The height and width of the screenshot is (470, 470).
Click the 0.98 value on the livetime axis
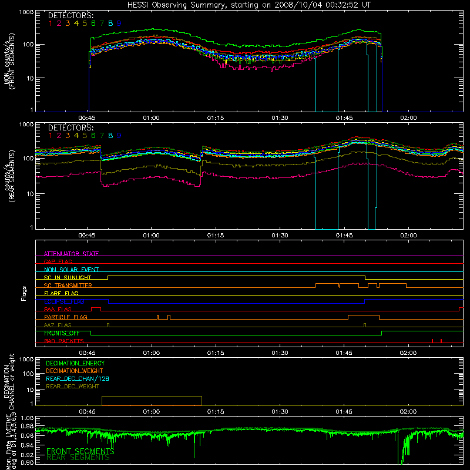click(x=27, y=427)
